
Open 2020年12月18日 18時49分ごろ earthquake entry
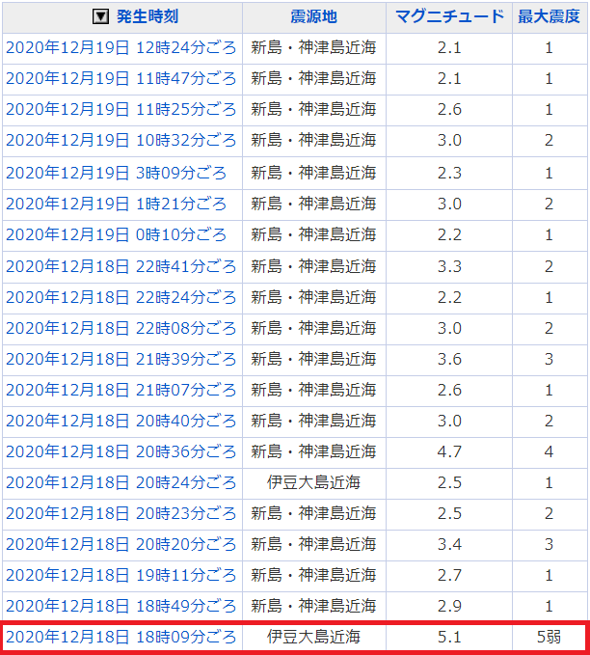(x=121, y=606)
